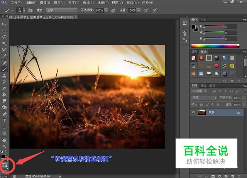Toggle lock transparent pixels
The height and width of the screenshot is (178, 247).
pos(201,105)
